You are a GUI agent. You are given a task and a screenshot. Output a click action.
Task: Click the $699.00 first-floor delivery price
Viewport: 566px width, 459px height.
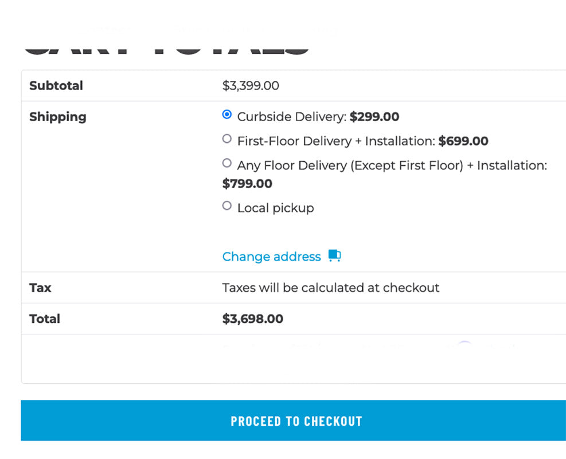463,141
